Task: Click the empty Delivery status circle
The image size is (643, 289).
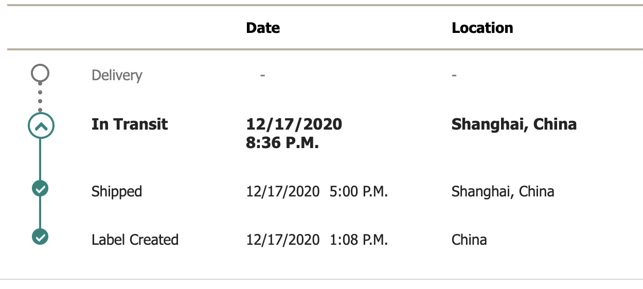Action: [40, 74]
